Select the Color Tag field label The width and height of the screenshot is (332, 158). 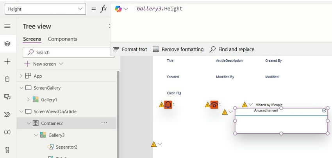coord(174,93)
